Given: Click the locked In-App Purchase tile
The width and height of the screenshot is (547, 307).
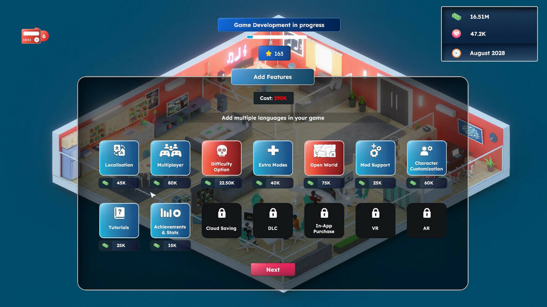Looking at the screenshot, I should click(x=324, y=221).
